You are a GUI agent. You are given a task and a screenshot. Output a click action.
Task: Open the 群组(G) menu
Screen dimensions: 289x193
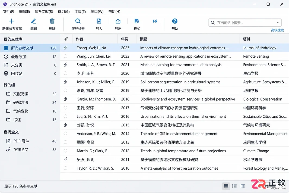[64, 12]
